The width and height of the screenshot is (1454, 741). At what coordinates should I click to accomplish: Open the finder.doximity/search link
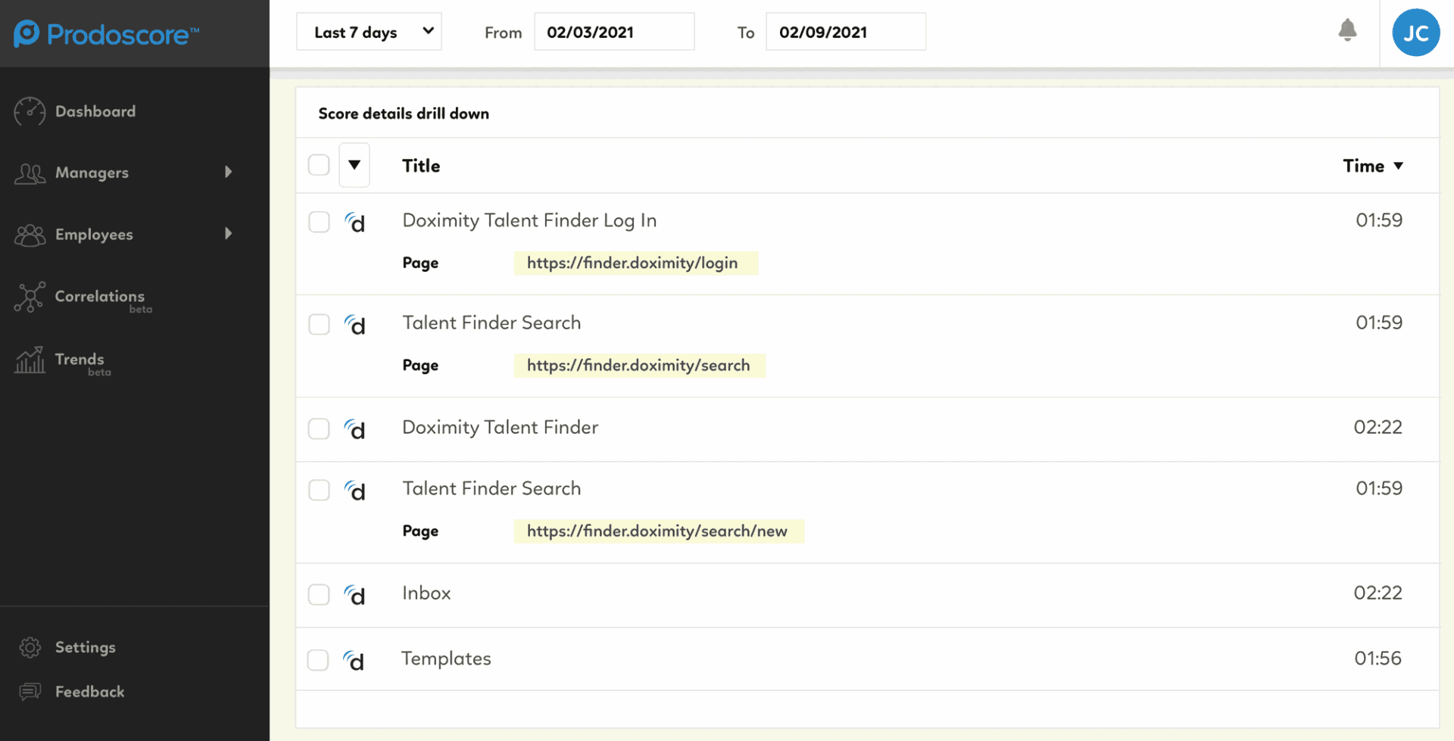pos(638,365)
